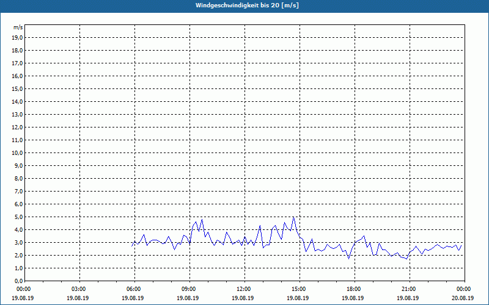
Task: Click the '5,0' y-axis label
Action: [18, 217]
